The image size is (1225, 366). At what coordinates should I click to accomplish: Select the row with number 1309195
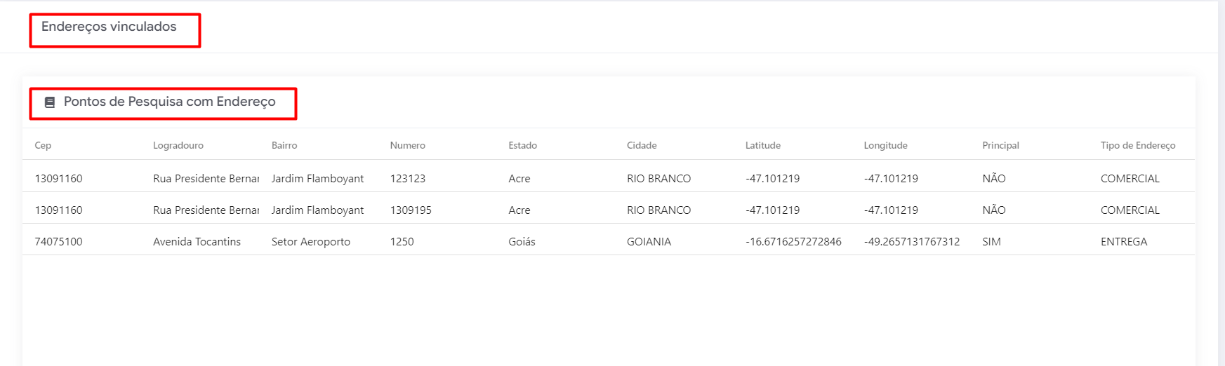coord(411,210)
